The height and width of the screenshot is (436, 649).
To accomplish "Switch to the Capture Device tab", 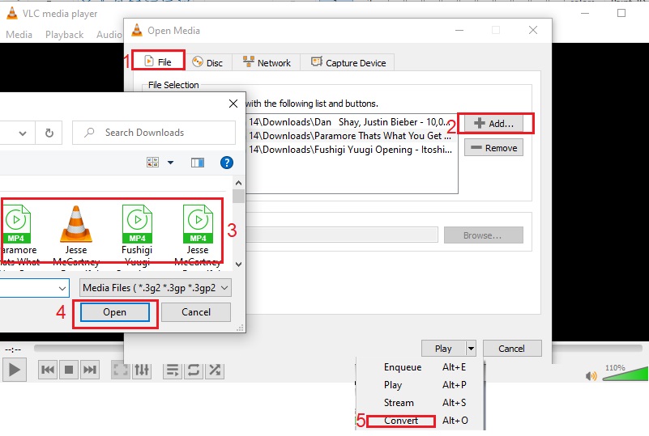I will (348, 63).
